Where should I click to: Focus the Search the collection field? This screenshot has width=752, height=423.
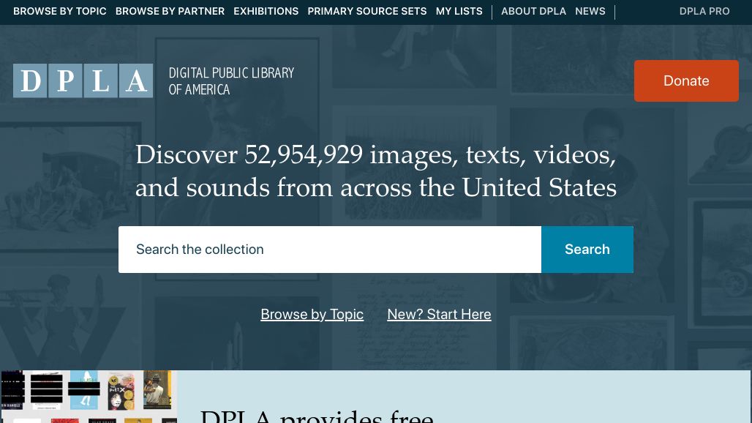coord(330,250)
